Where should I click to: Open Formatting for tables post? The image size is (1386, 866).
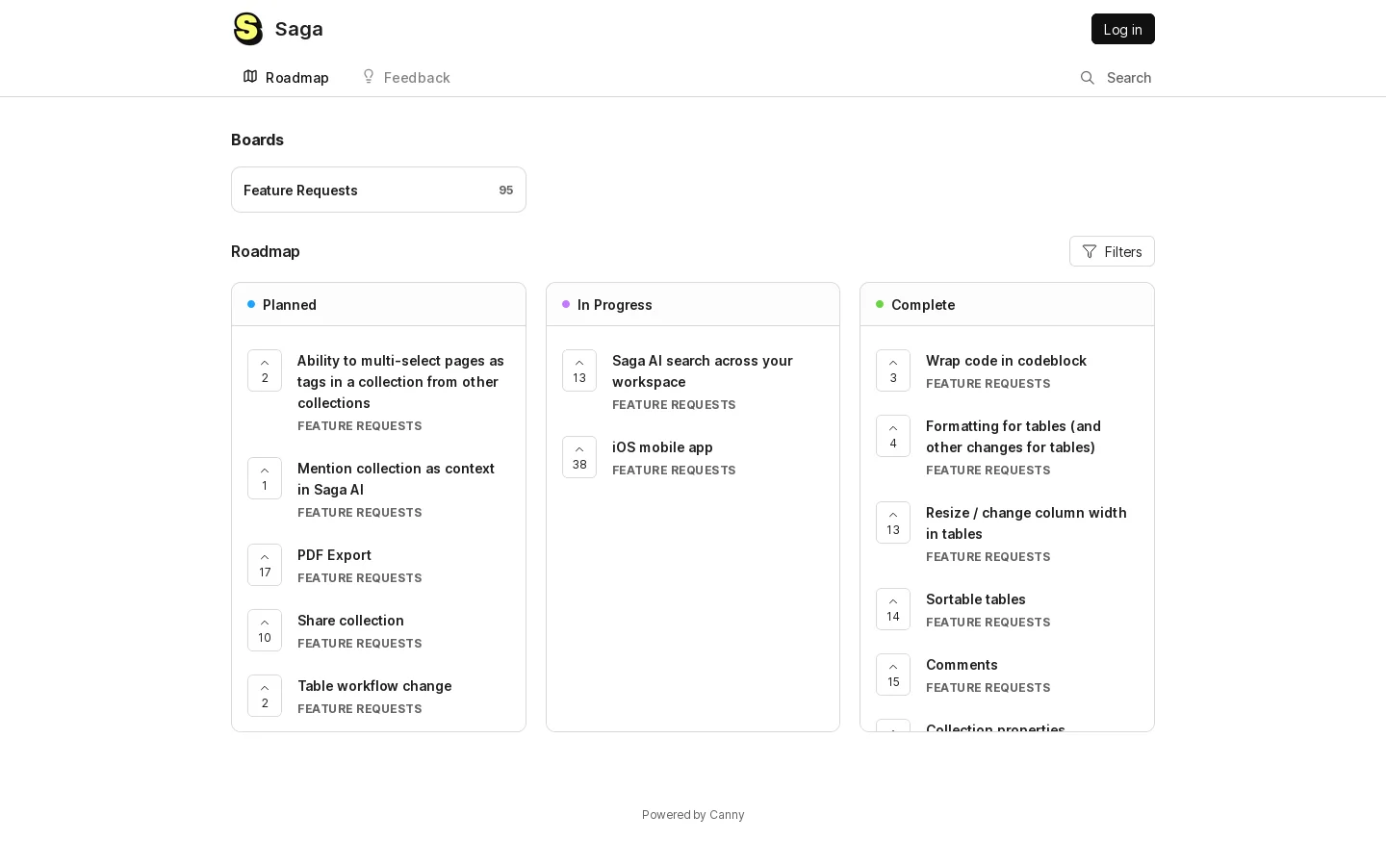[x=1014, y=437]
